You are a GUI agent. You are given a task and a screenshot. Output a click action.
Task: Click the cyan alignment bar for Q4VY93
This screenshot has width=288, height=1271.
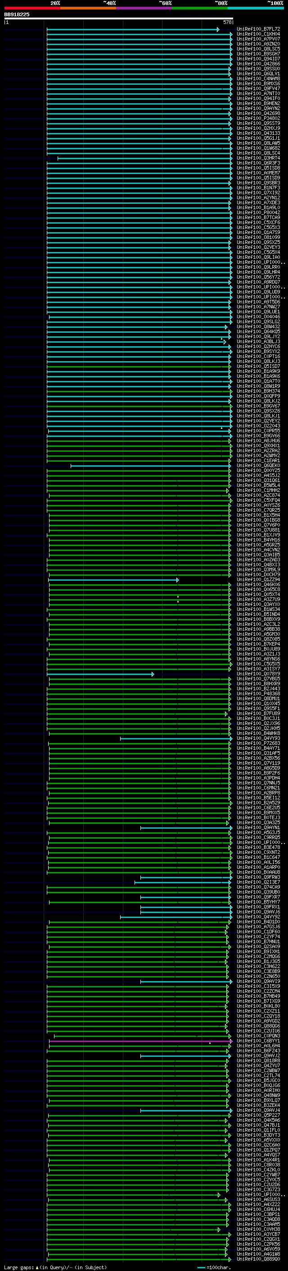(x=176, y=739)
